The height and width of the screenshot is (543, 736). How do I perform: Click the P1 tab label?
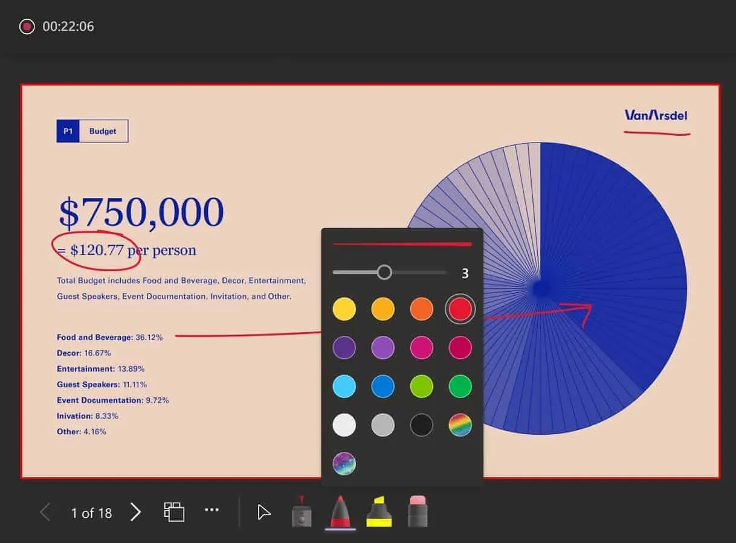(67, 131)
